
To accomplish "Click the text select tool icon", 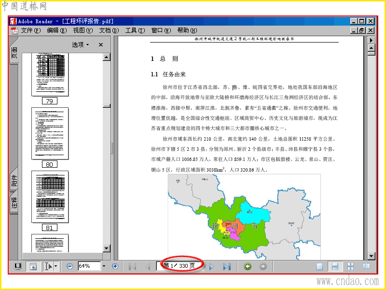I will pos(48,266).
